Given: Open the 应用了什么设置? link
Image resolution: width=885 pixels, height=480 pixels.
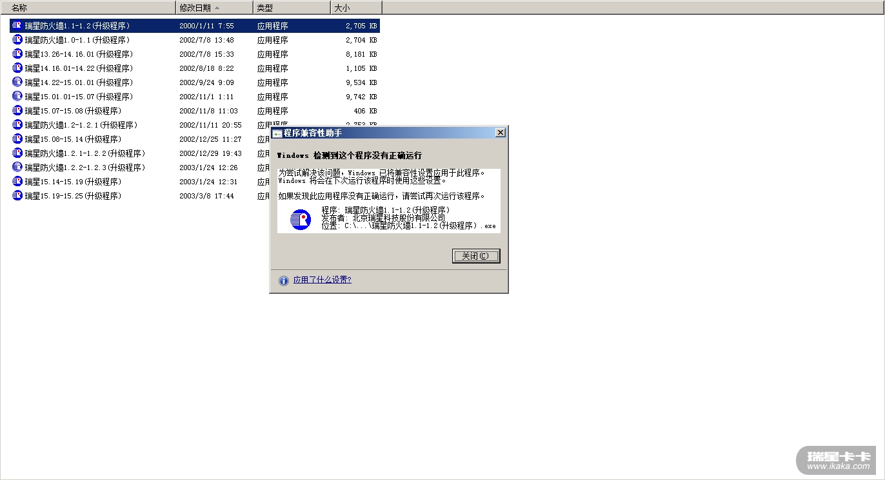Looking at the screenshot, I should coord(323,280).
